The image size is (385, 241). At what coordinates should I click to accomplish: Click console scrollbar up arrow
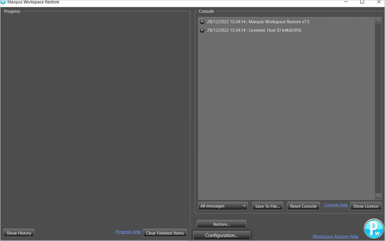coord(378,21)
